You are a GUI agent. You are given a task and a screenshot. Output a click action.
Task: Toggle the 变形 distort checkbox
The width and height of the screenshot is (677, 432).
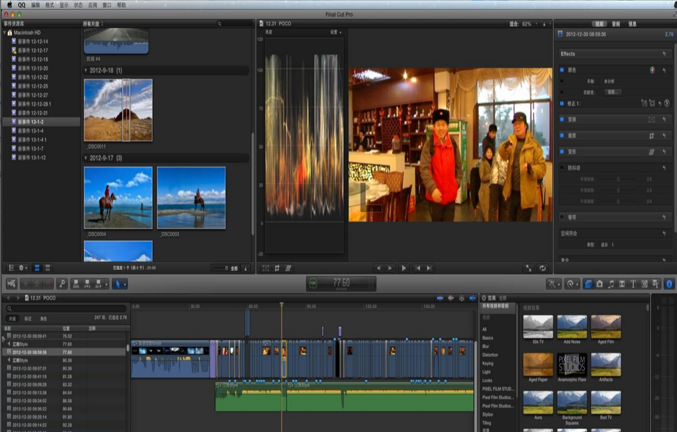point(562,152)
